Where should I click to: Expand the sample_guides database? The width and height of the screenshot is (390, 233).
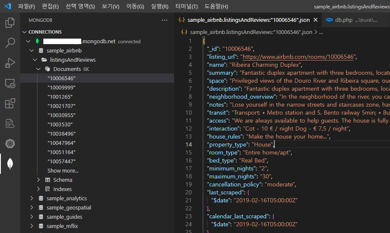(32, 217)
